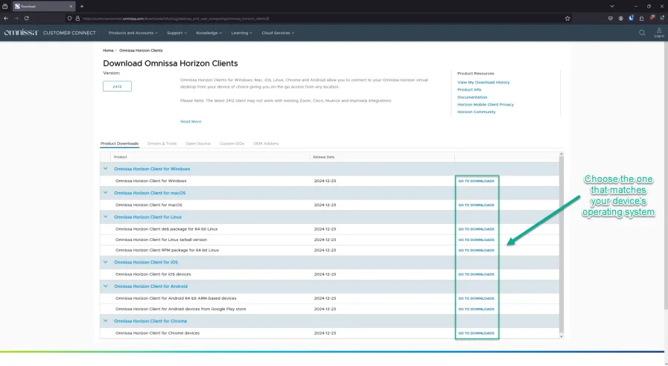Open a new browser tab with plus
This screenshot has height=366, width=668.
[82, 7]
